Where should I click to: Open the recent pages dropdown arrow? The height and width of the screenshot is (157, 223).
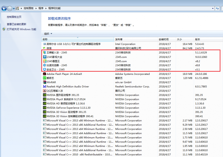(x=14, y=9)
